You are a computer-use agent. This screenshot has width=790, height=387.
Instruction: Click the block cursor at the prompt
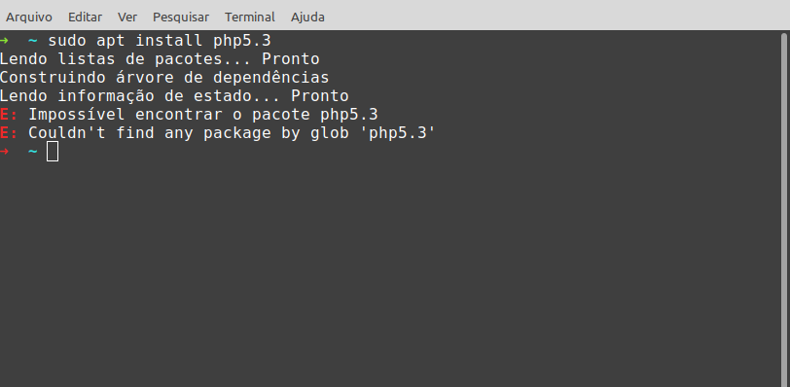53,152
